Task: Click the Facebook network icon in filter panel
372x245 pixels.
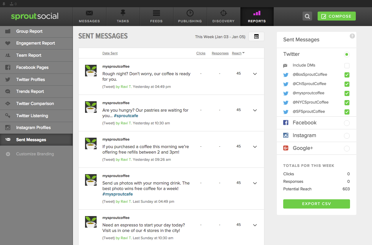Action: 286,123
